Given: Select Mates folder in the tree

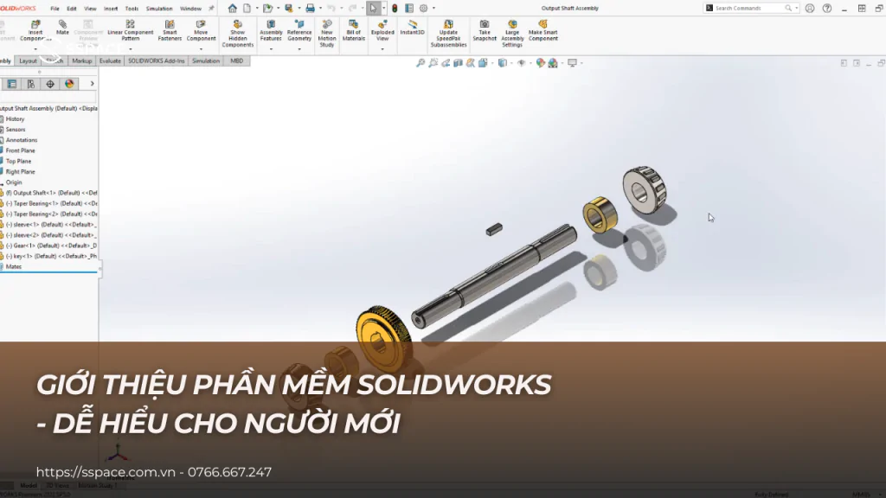Looking at the screenshot, I should point(11,266).
